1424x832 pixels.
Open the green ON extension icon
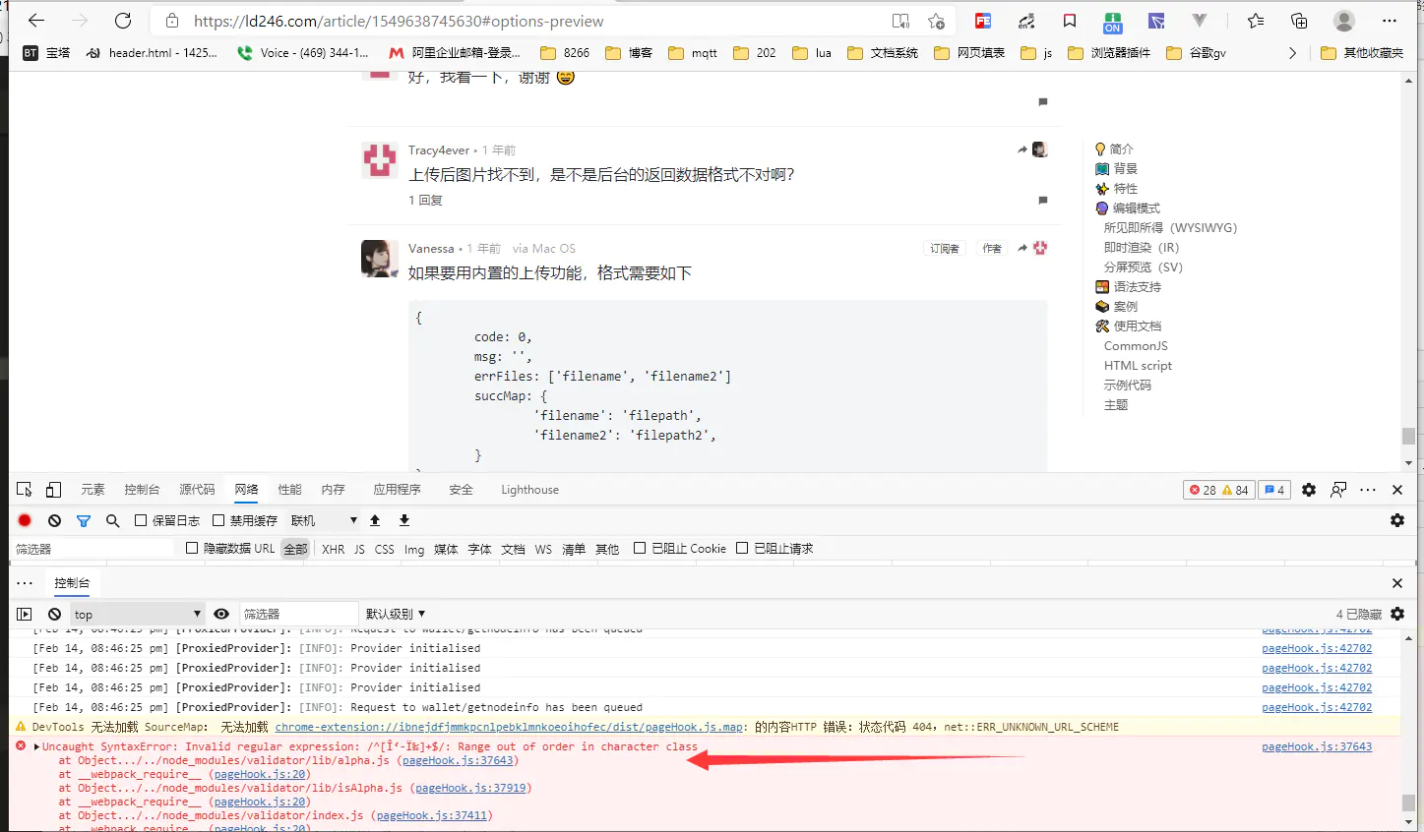(x=1113, y=22)
